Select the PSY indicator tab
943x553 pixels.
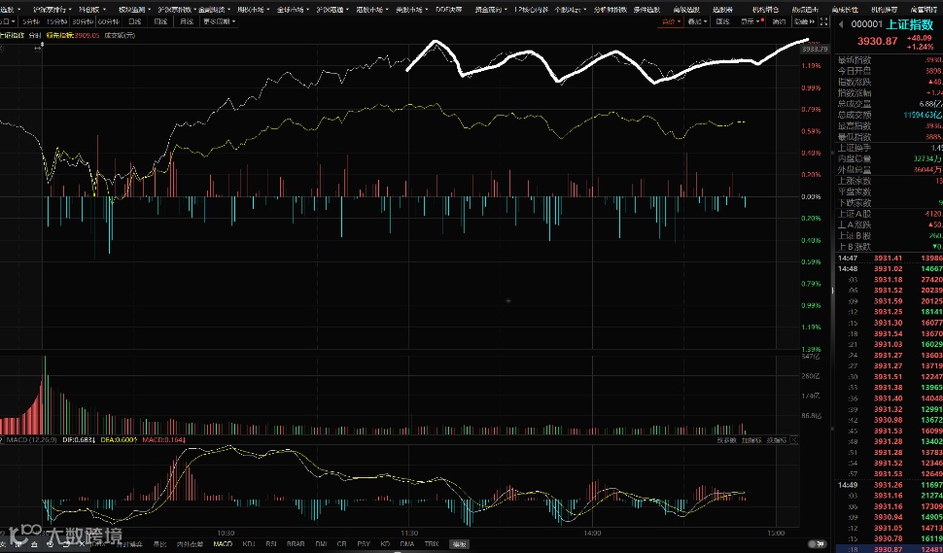[364, 544]
